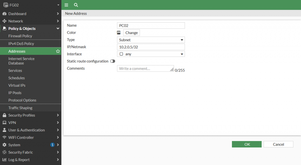Screen dimensions: 301x165
Task: Click the System gear icon
Action: [x=4, y=145]
